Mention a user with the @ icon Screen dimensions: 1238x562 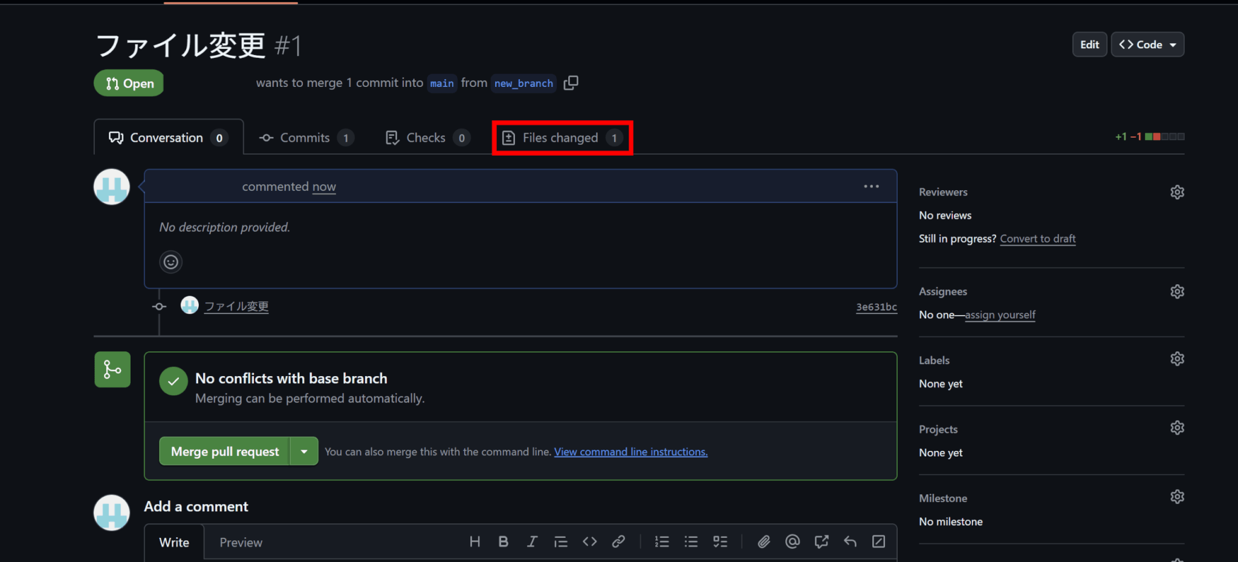792,541
